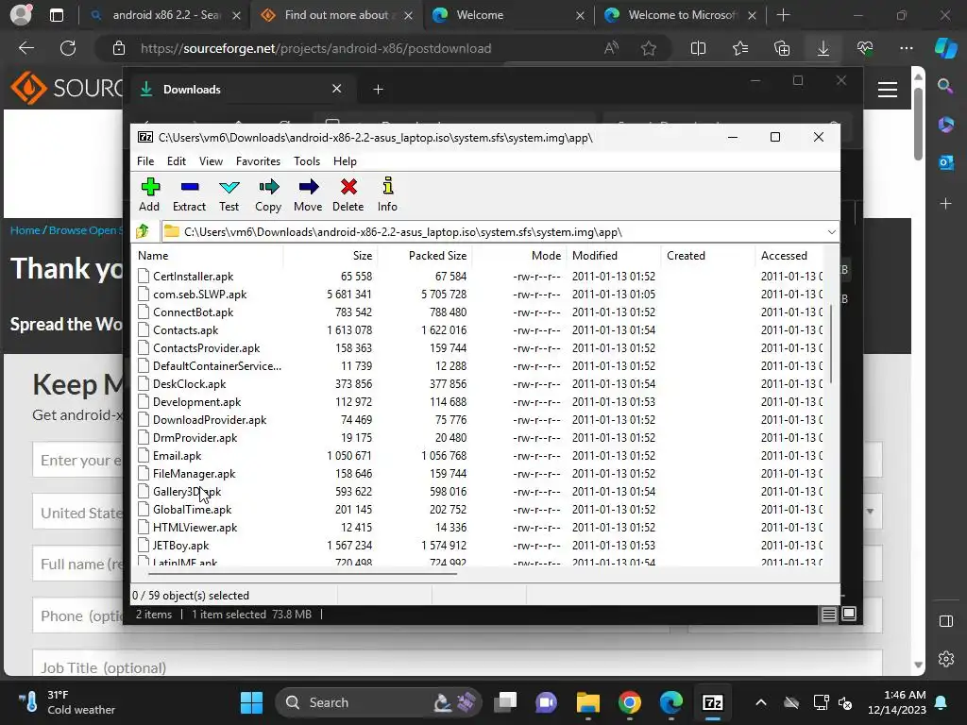The height and width of the screenshot is (725, 967).
Task: Select JETBoy.apk file
Action: click(180, 545)
